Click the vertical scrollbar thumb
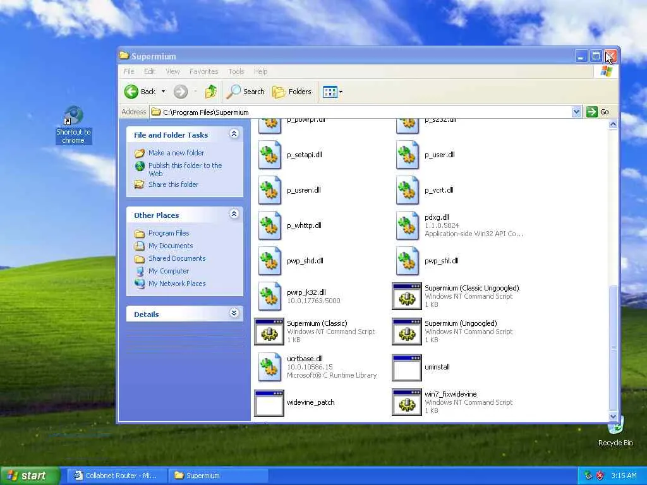The width and height of the screenshot is (647, 485). coord(613,349)
